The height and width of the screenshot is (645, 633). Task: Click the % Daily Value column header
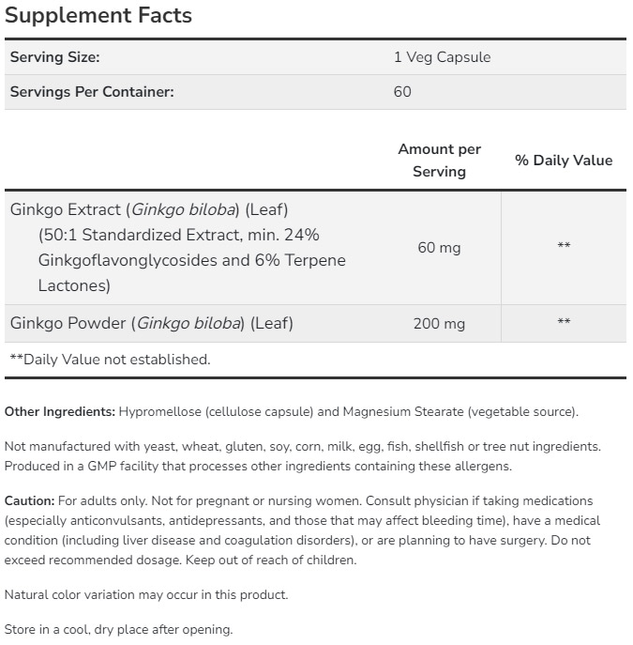click(x=564, y=161)
